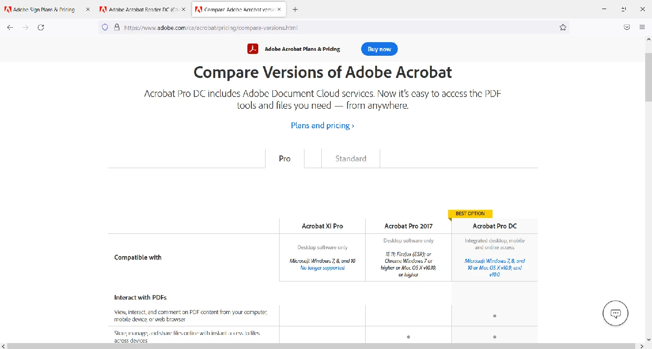
Task: Click 'Desktop software only' under Acrobat Pro 2017
Action: (x=408, y=241)
